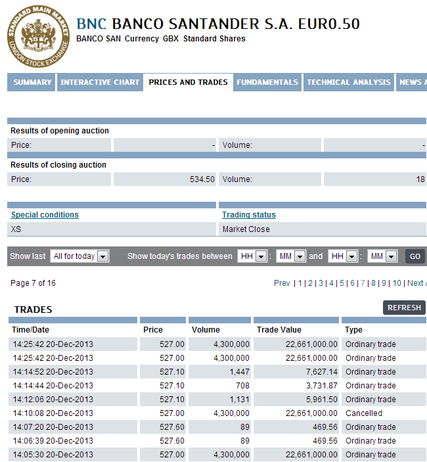
Task: Jump to trades page 8
Action: pyautogui.click(x=373, y=283)
